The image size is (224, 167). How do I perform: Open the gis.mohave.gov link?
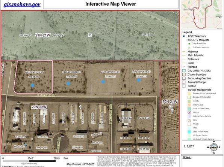[22, 4]
